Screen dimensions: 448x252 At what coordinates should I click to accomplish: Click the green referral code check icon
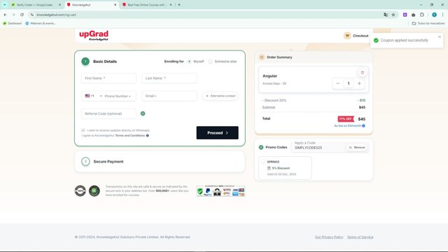pos(143,113)
